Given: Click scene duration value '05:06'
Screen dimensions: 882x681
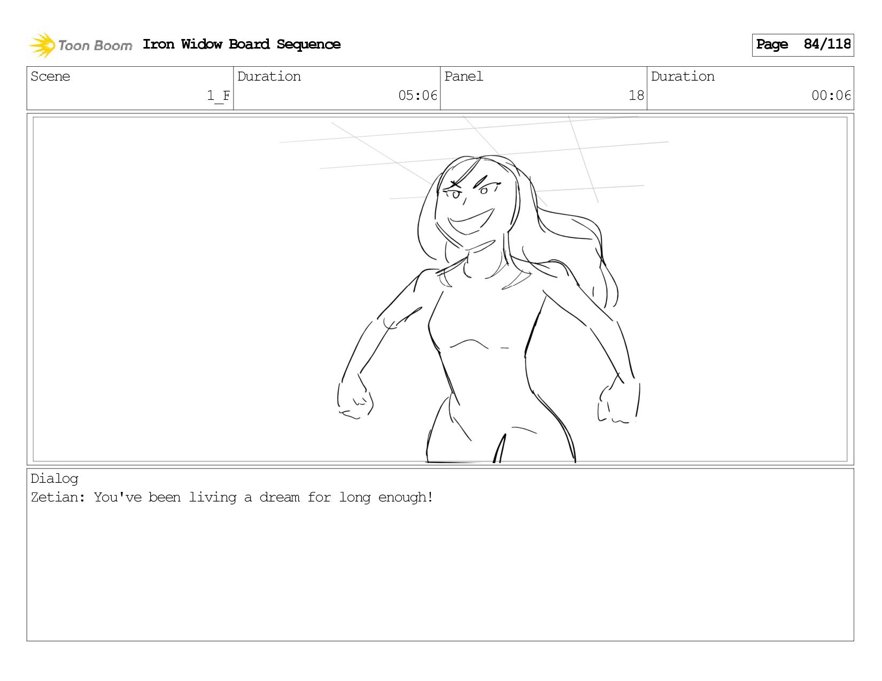Looking at the screenshot, I should (x=417, y=96).
